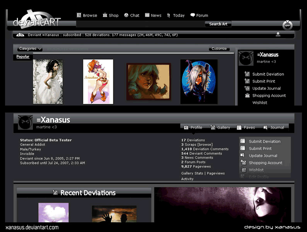
Task: Go to the Shop menu item
Action: click(x=111, y=15)
